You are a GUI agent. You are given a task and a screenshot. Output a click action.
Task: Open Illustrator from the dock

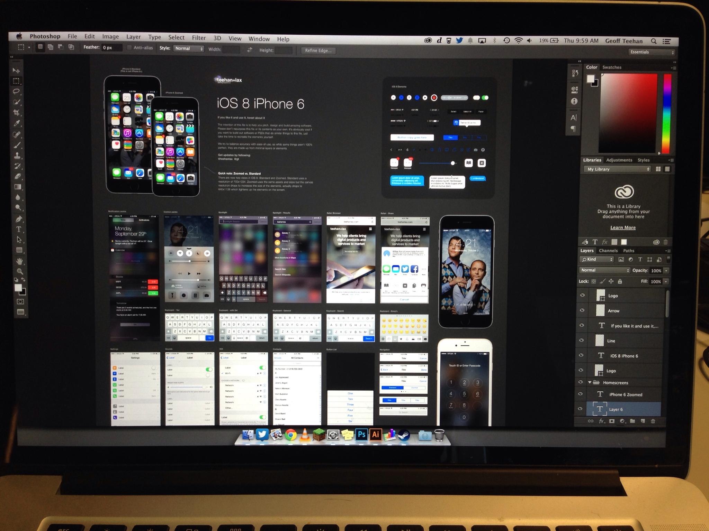(x=376, y=435)
